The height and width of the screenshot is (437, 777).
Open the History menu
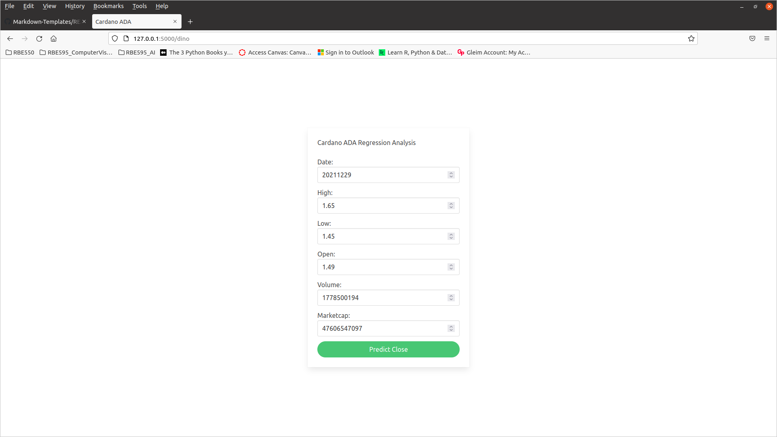75,6
